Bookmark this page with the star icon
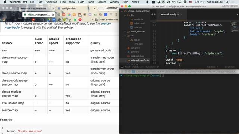The image size is (239, 134). 53,15
